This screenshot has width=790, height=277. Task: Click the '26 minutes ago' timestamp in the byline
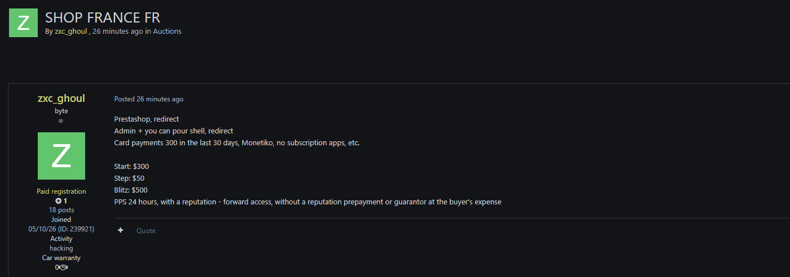coord(118,32)
